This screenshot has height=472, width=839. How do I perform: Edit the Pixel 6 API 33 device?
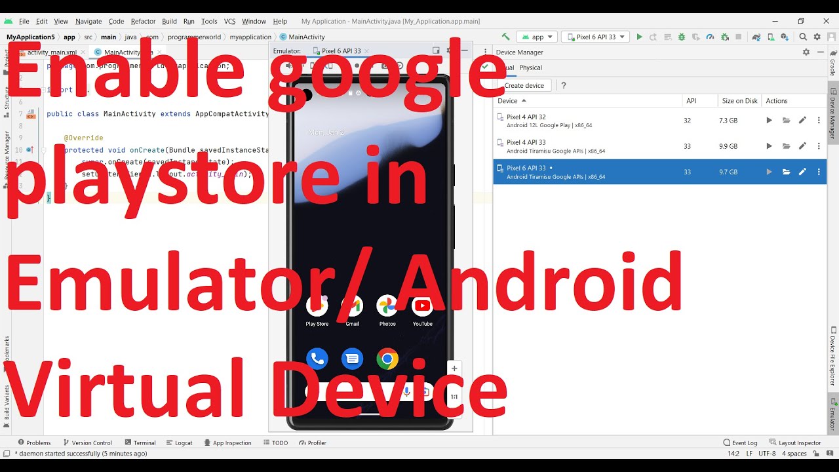[802, 172]
